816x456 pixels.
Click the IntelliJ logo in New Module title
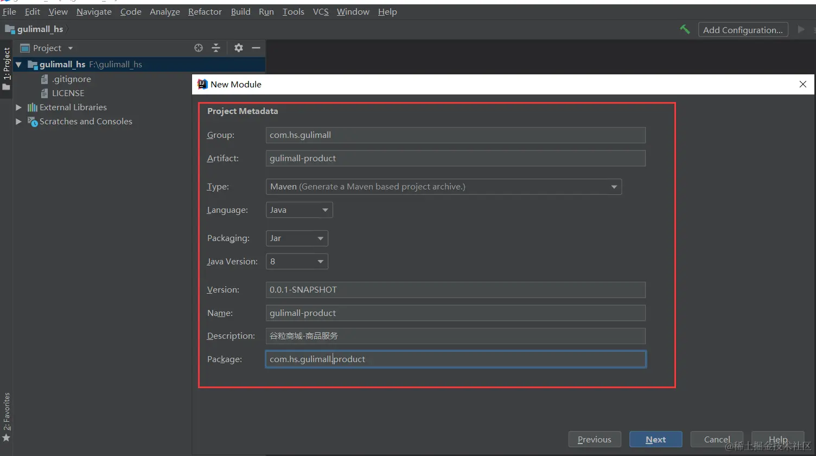tap(202, 84)
